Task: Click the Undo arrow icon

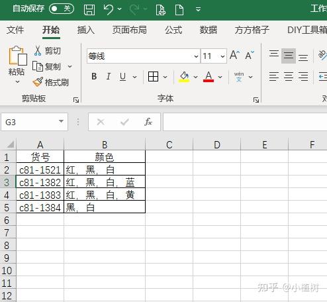Action: 109,9
